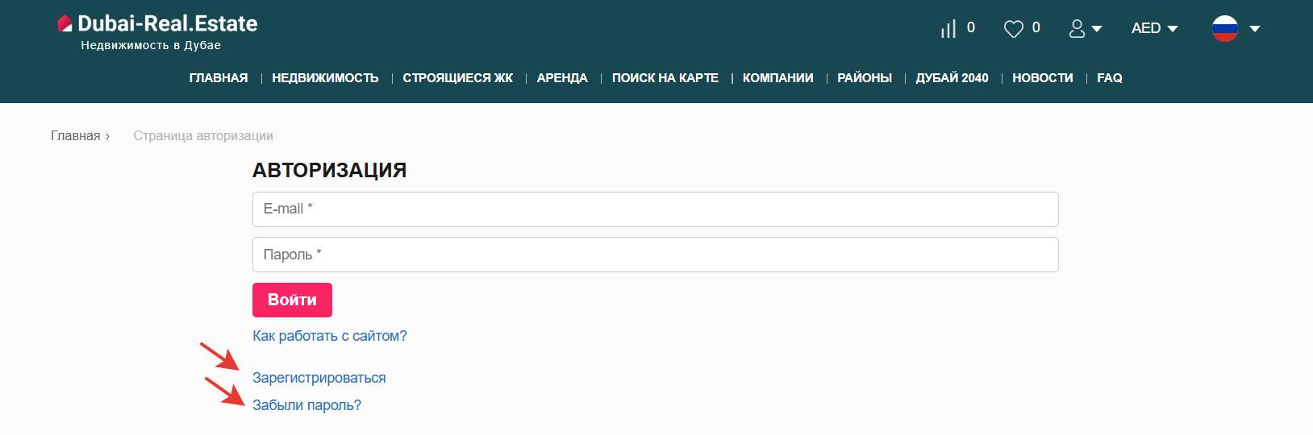
Task: Select the АРЕНДА menu item
Action: pyautogui.click(x=562, y=78)
